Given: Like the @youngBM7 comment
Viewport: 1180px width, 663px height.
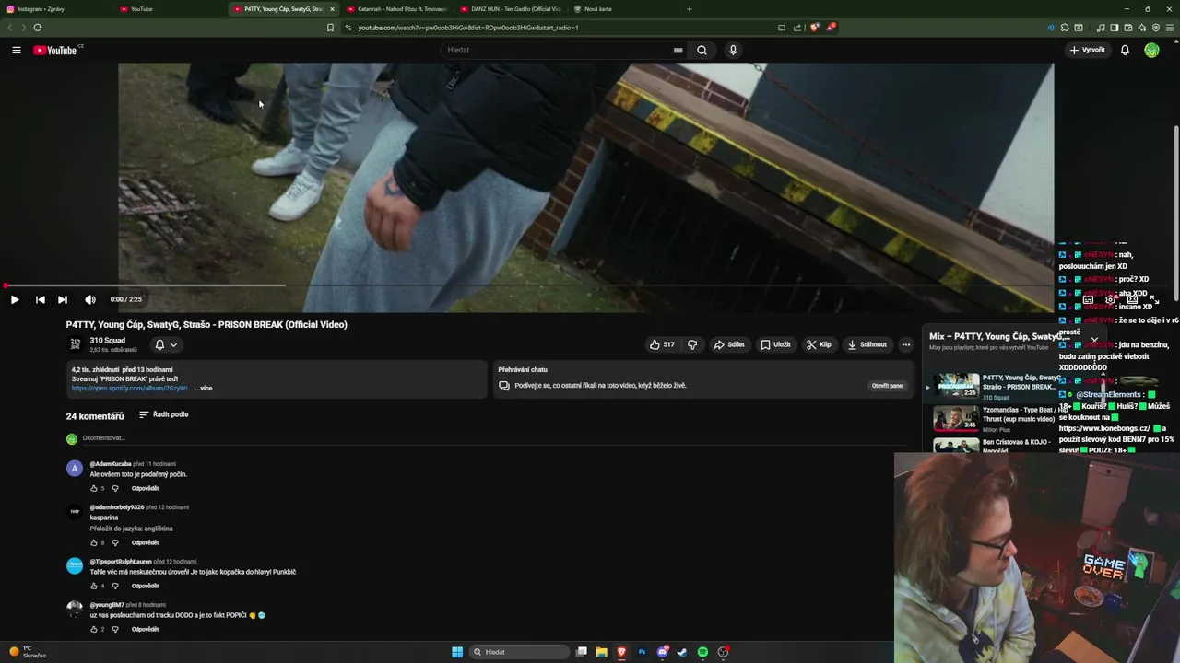Looking at the screenshot, I should pyautogui.click(x=94, y=629).
